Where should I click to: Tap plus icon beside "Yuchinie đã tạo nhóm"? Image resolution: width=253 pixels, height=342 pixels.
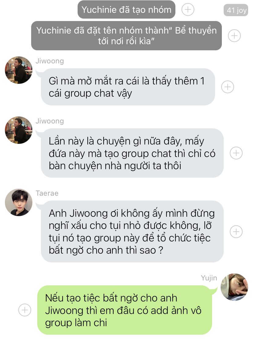pos(188,9)
